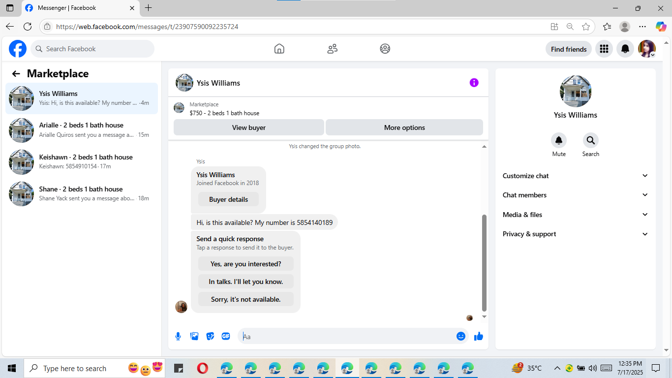Open the weather widget showing 35°C
672x378 pixels.
point(527,368)
